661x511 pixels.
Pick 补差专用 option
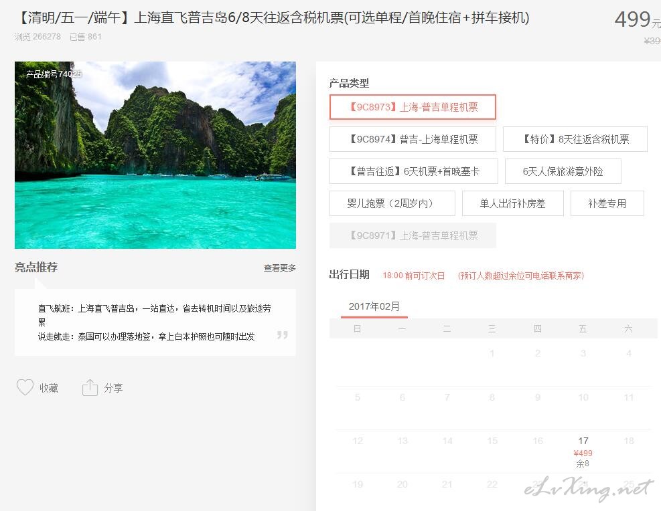pyautogui.click(x=607, y=203)
